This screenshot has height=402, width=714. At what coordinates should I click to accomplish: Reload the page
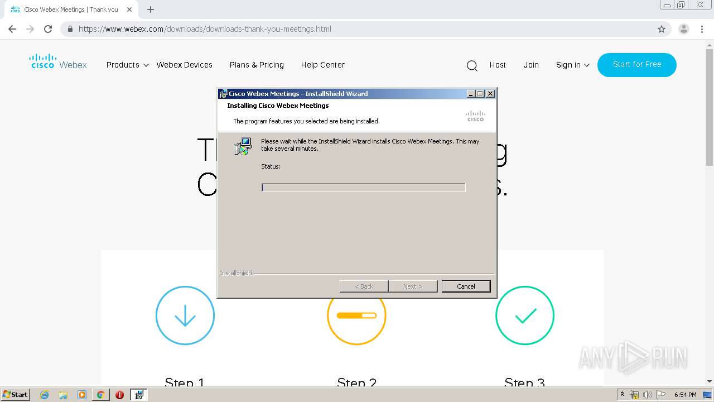click(x=48, y=29)
